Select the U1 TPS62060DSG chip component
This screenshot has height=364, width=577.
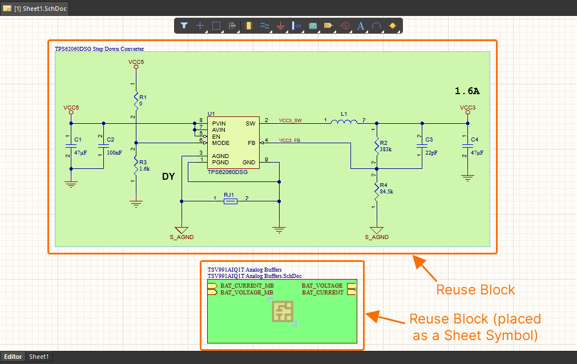click(233, 143)
